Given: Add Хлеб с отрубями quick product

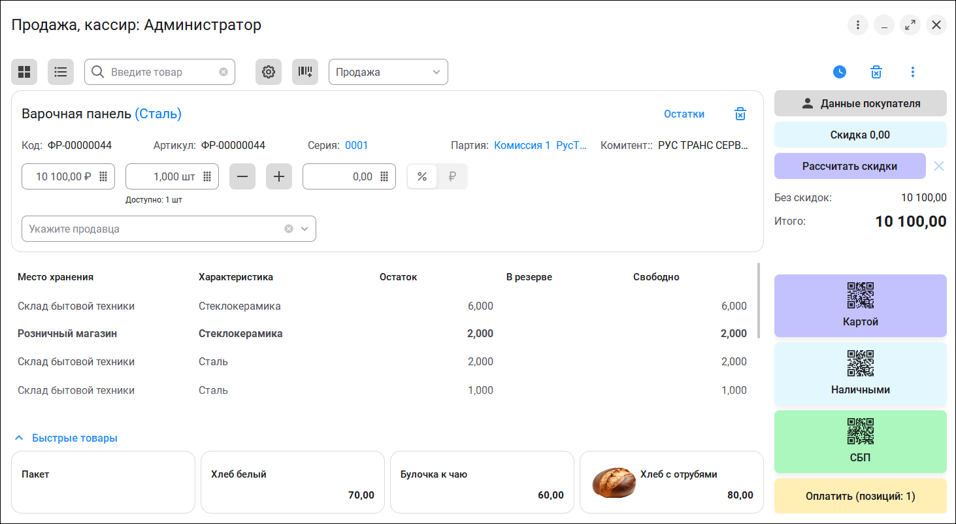Looking at the screenshot, I should point(671,482).
